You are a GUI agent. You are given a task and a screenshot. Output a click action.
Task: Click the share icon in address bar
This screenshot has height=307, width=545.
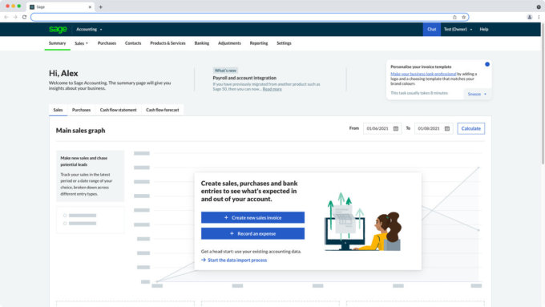point(454,17)
